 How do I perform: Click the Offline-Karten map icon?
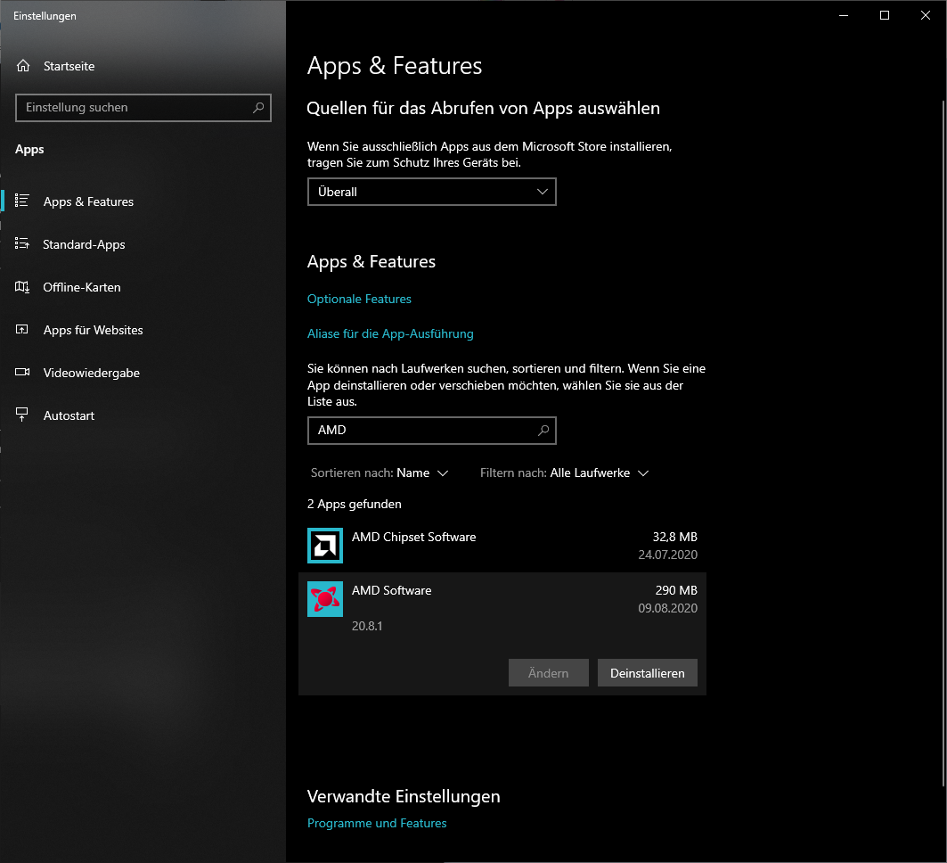point(21,286)
